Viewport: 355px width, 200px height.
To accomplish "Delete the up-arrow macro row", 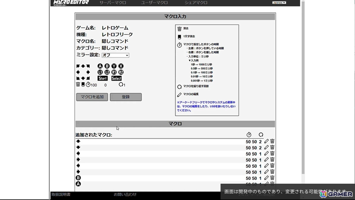I will click(272, 141).
